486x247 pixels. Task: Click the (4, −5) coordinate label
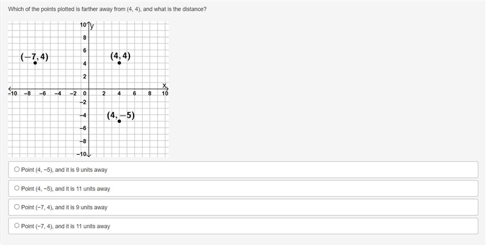[121, 115]
